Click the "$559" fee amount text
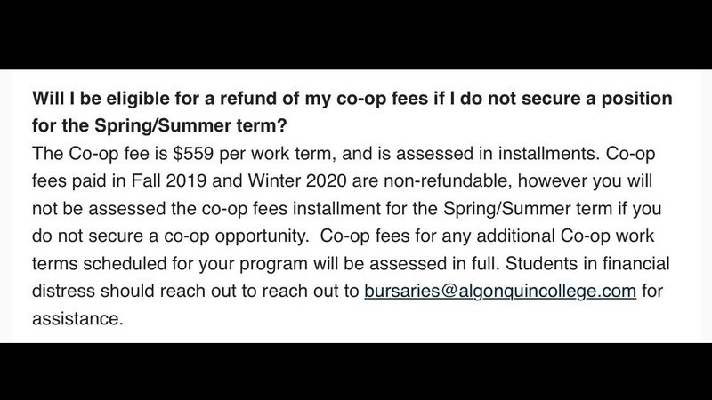This screenshot has width=712, height=400. 193,153
